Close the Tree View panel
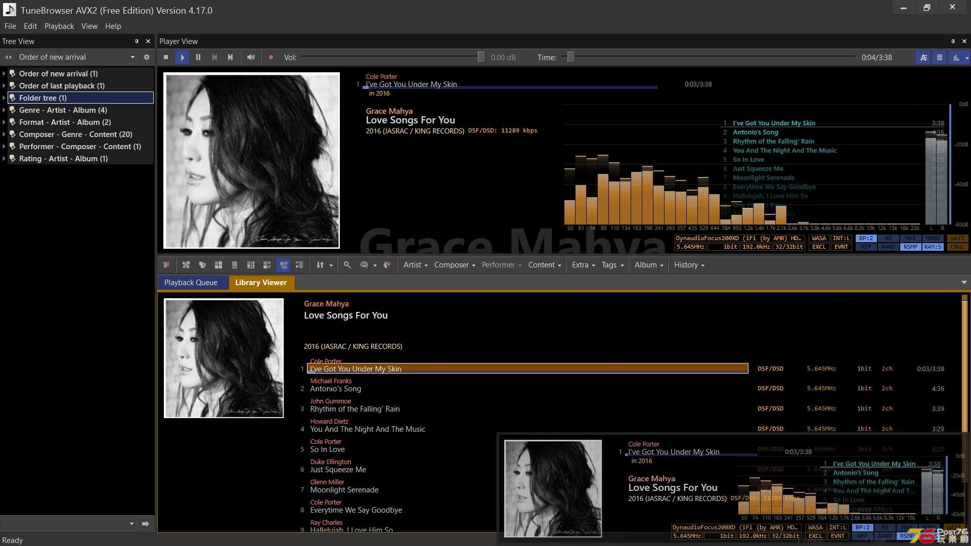This screenshot has height=546, width=971. (148, 41)
